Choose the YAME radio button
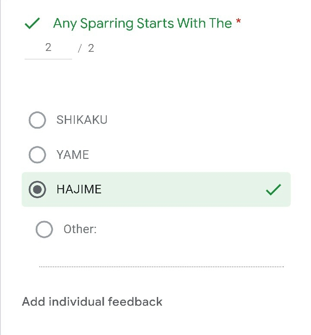 37,155
